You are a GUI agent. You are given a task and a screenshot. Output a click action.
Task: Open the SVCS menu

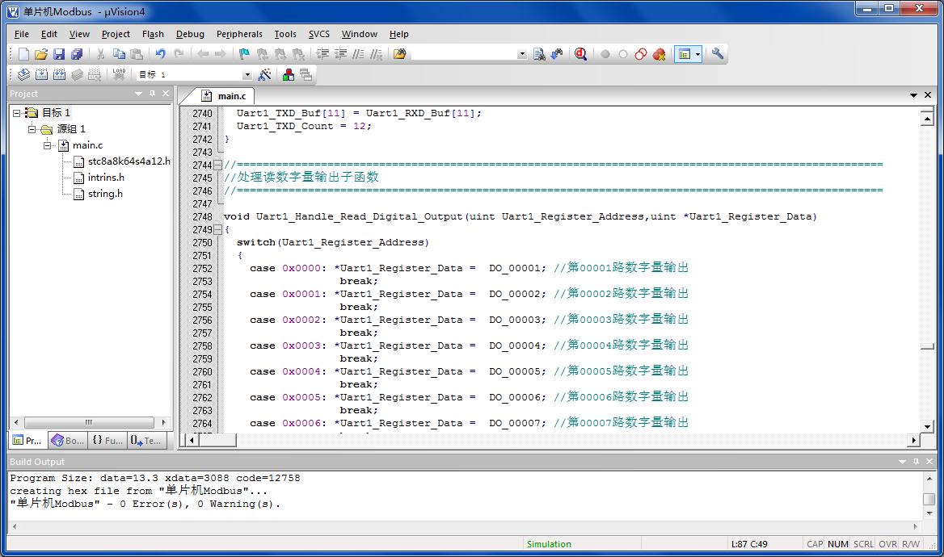click(x=319, y=34)
